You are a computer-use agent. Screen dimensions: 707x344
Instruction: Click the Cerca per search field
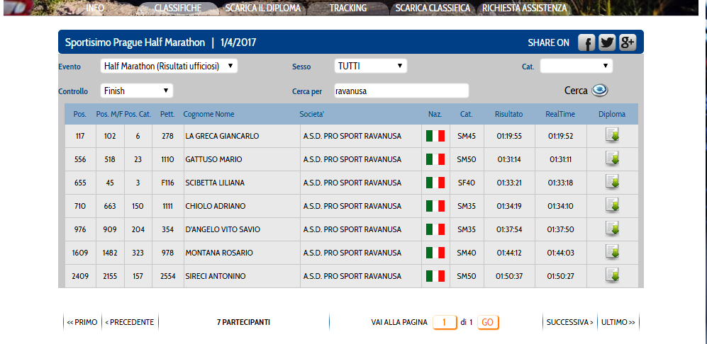click(400, 91)
